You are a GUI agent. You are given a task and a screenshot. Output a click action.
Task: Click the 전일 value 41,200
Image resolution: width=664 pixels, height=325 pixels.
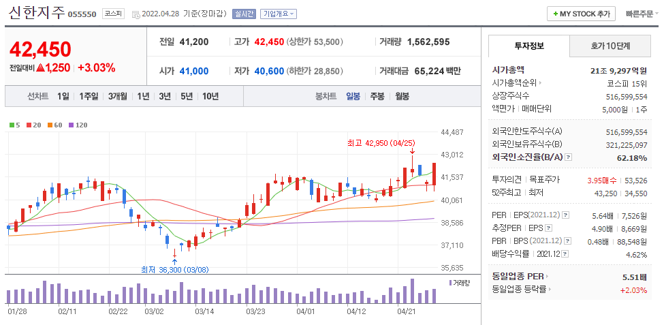click(194, 42)
